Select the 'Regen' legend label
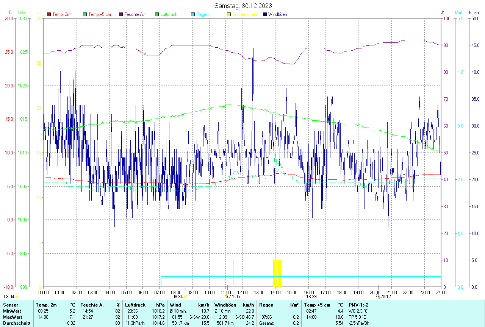The width and height of the screenshot is (485, 327). [202, 14]
